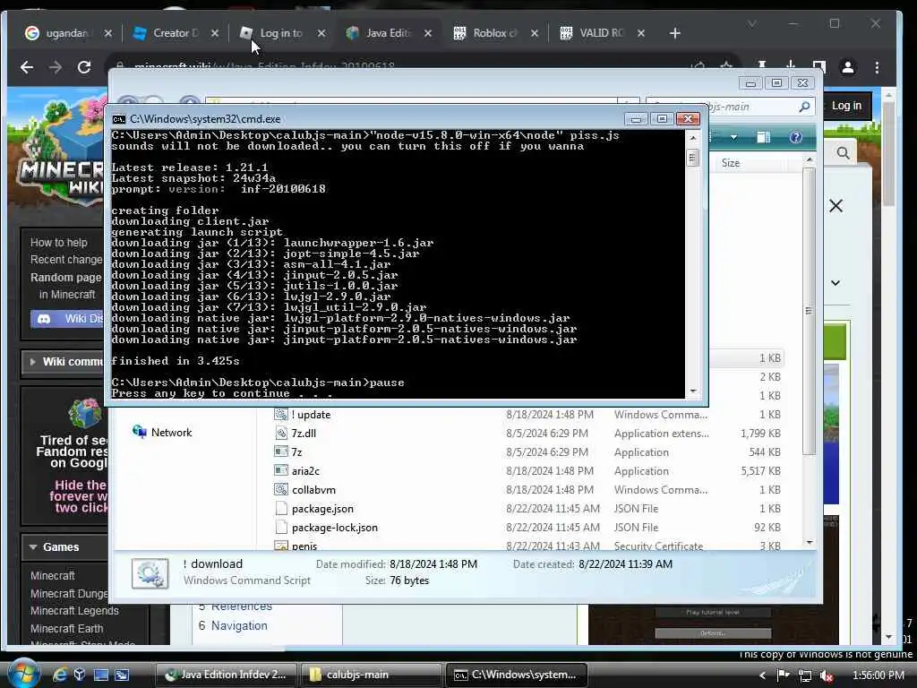Close the Creator D tab
This screenshot has width=917, height=688.
pyautogui.click(x=215, y=33)
